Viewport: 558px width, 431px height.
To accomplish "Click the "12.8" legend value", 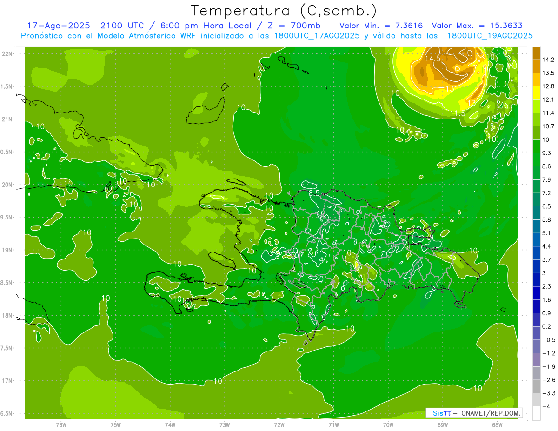I will tap(548, 86).
